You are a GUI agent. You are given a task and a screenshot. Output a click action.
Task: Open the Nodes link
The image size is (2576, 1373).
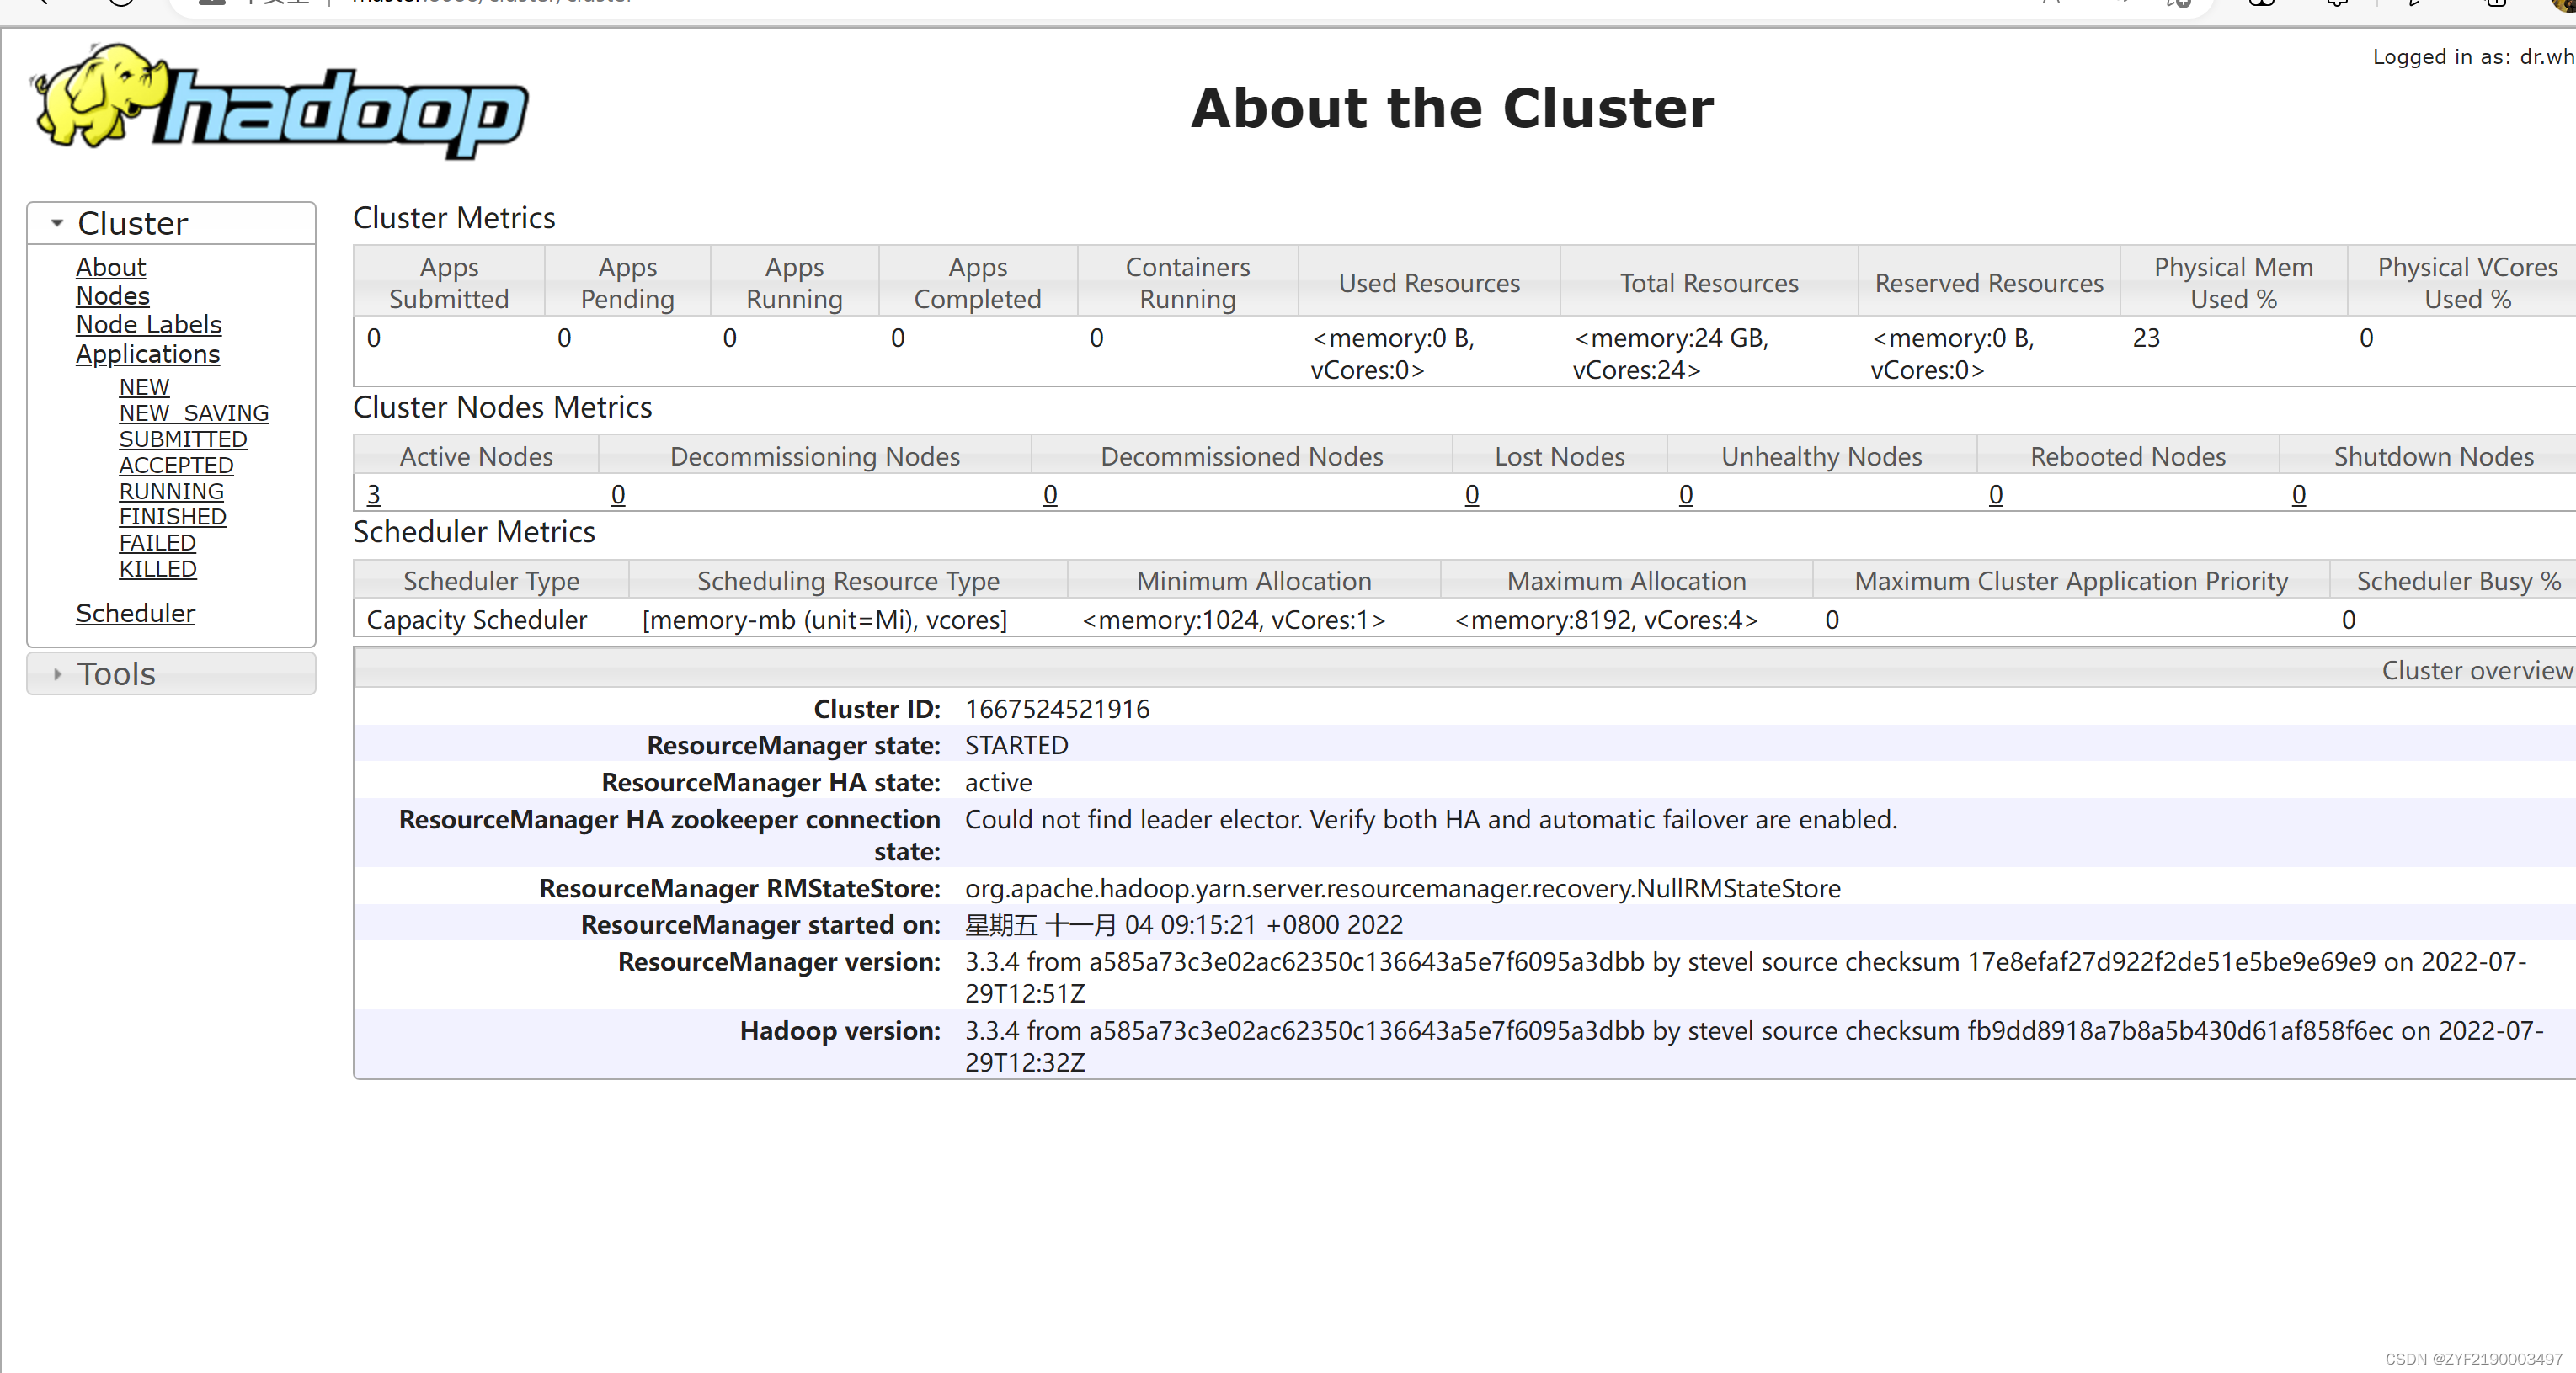point(112,296)
